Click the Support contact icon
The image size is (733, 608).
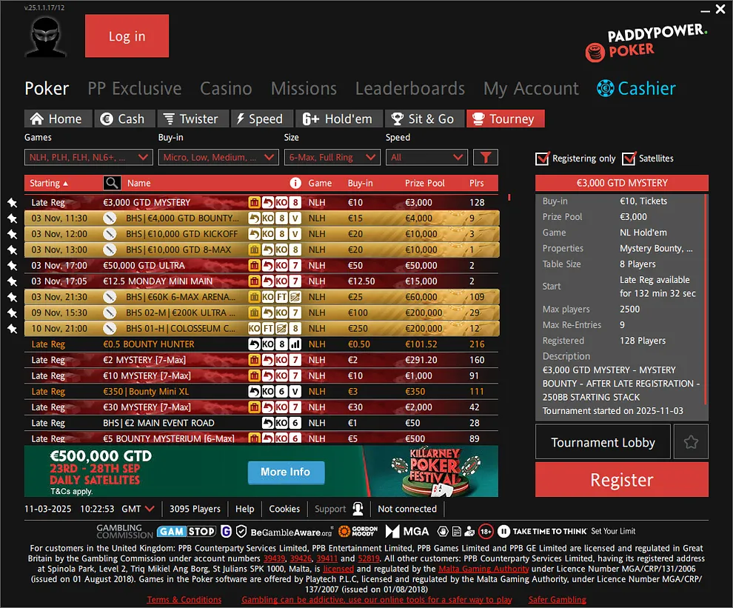(358, 509)
